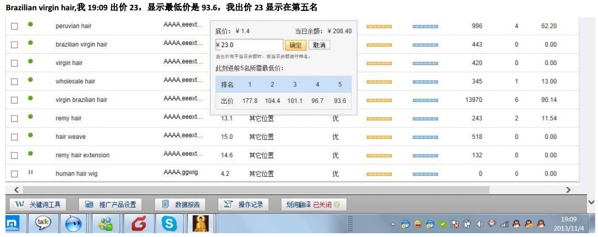
Task: Click the horizontal scrollbar left arrow
Action: [x=16, y=190]
